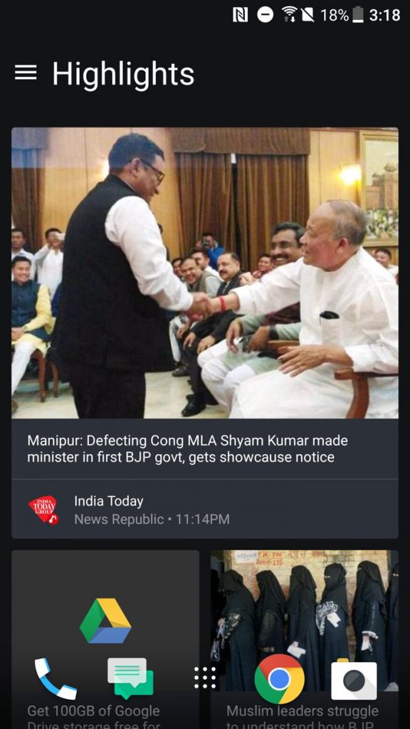Open the Camera app
Screen dimensions: 410x729
tap(354, 680)
